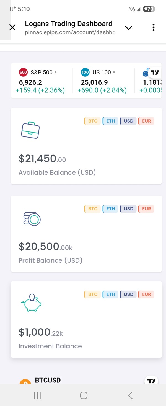
Task: Click the piggy bank Investment icon
Action: click(32, 302)
